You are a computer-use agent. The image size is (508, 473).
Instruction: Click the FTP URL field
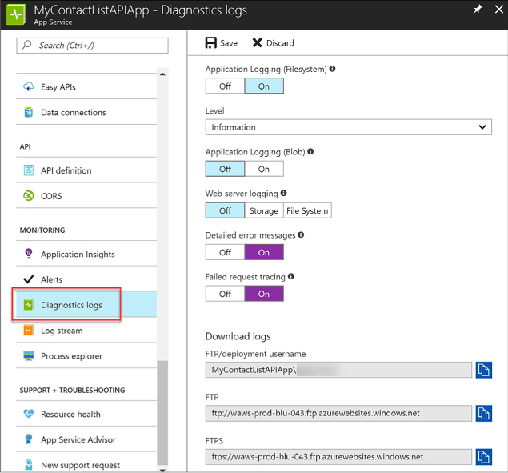pyautogui.click(x=338, y=413)
